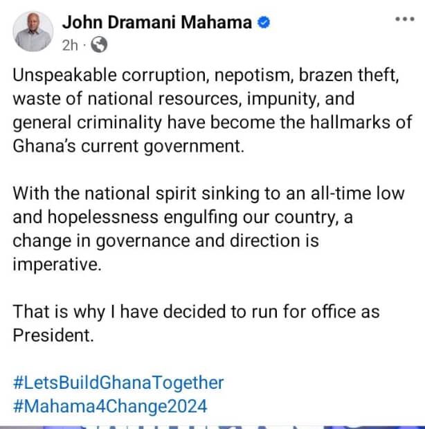The width and height of the screenshot is (425, 429).
Task: Click the line starting "That is why I have decided"
Action: pyautogui.click(x=196, y=311)
